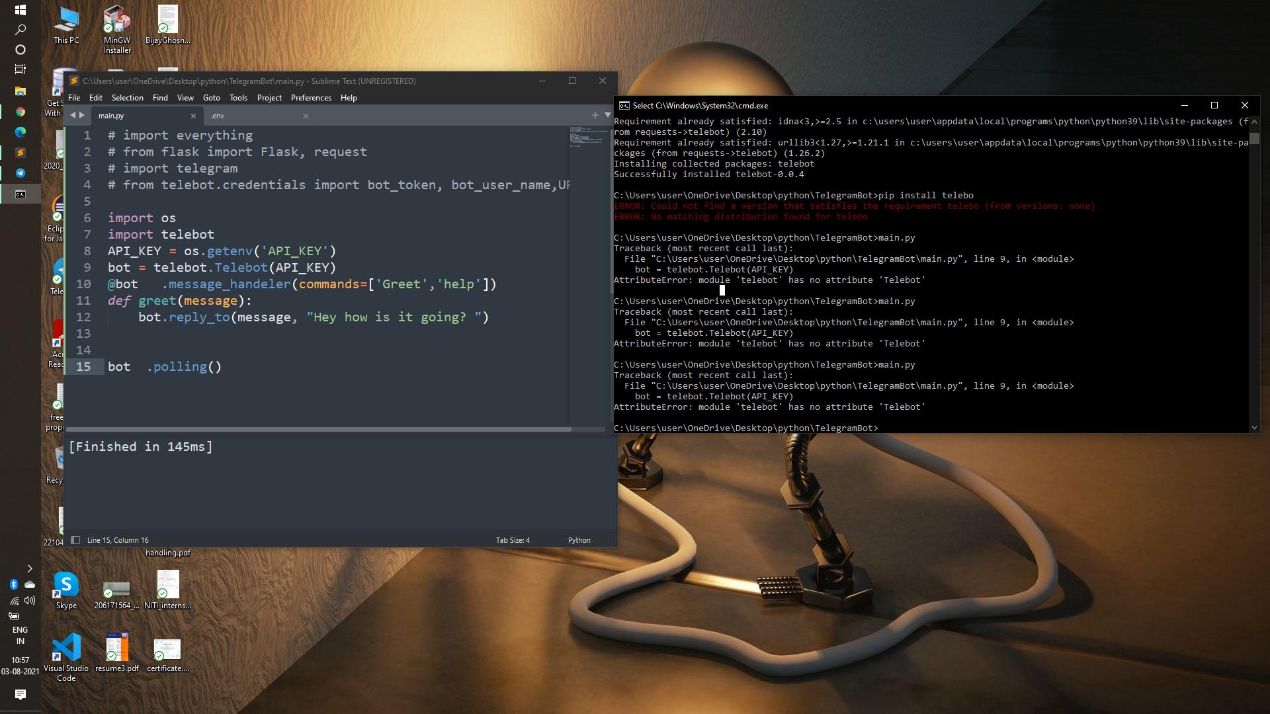This screenshot has height=714, width=1270.
Task: Click cmd window vertical scrollbar thumb
Action: tap(1254, 138)
